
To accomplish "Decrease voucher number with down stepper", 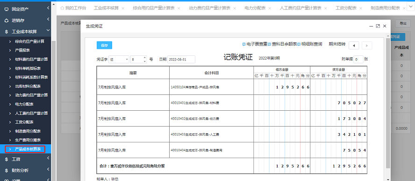I will click(144, 61).
